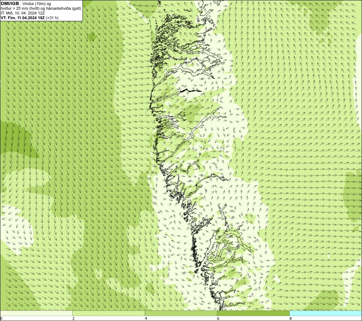This screenshot has width=362, height=321.
Task: Click the 'VT: Fim. 11.04.2024 19Z' text
Action: click(x=23, y=17)
